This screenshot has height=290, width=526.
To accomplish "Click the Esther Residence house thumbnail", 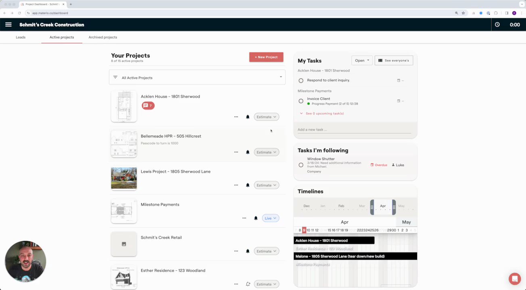I will pos(124,278).
